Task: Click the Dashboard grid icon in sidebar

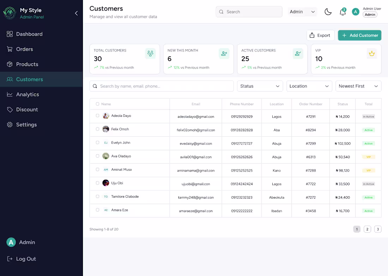Action: (x=10, y=34)
